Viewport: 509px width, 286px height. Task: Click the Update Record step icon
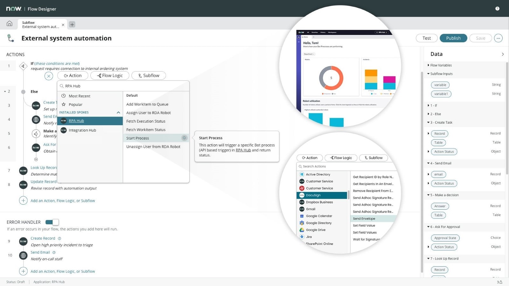pos(23,185)
